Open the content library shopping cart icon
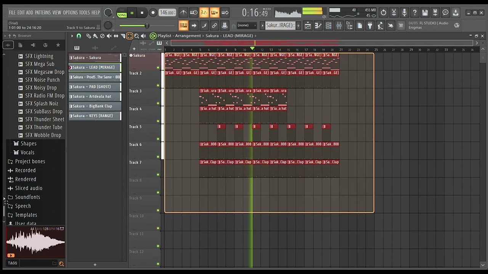Image resolution: width=488 pixels, height=274 pixels. pos(401,25)
